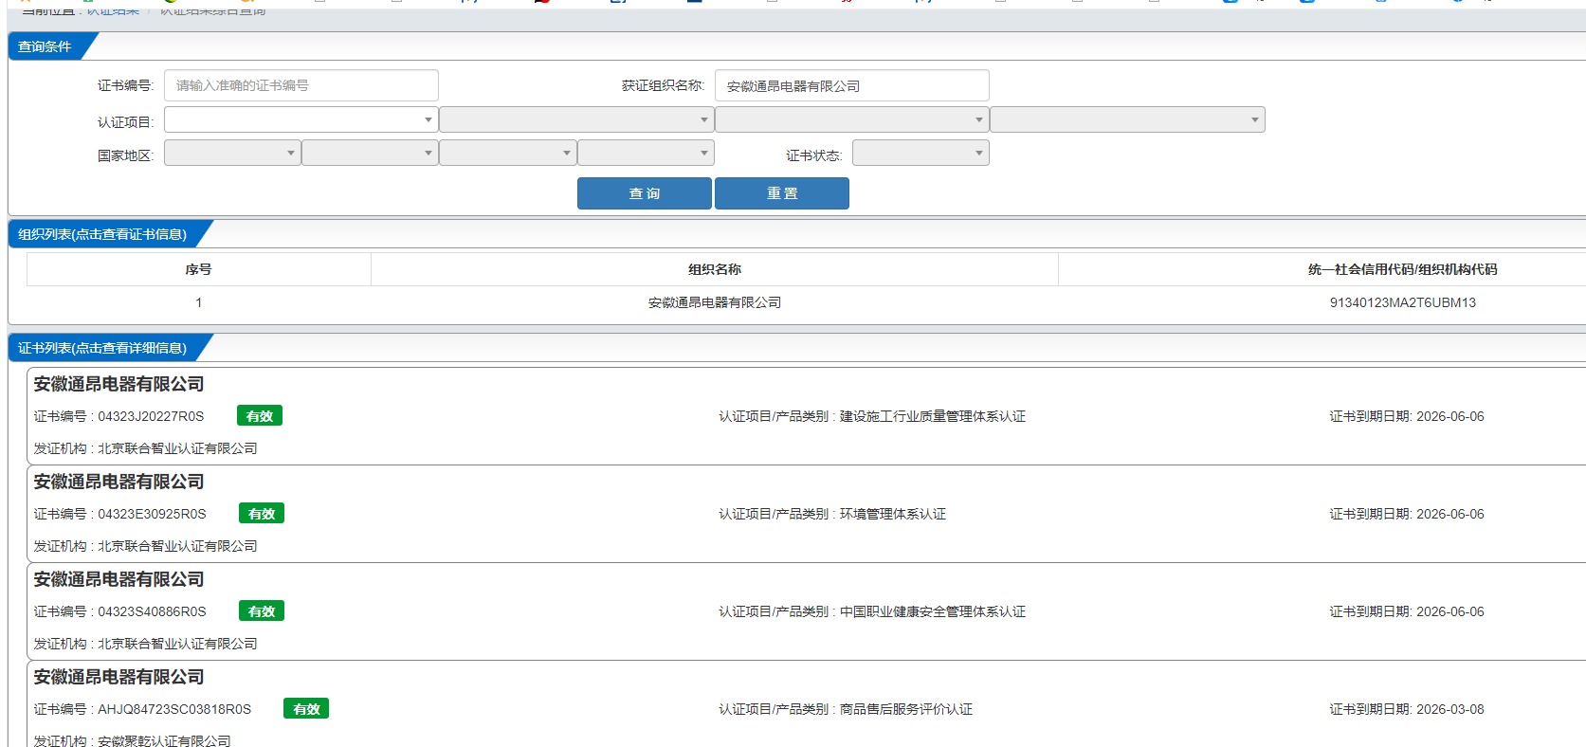The width and height of the screenshot is (1586, 747).
Task: Open certificate 04323S40886R0S details
Action: tap(152, 611)
